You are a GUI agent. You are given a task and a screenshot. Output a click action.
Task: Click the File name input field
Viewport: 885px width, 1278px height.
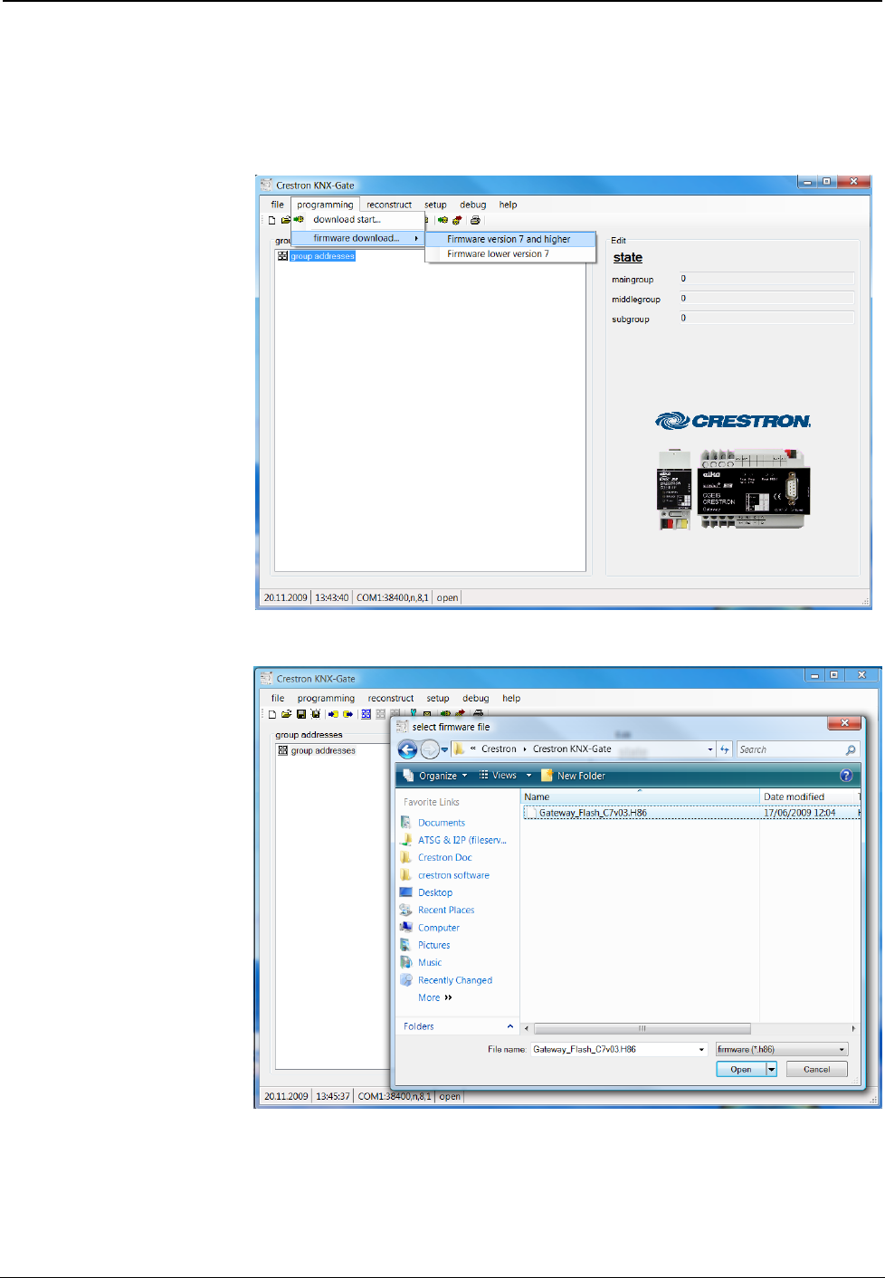(613, 1050)
